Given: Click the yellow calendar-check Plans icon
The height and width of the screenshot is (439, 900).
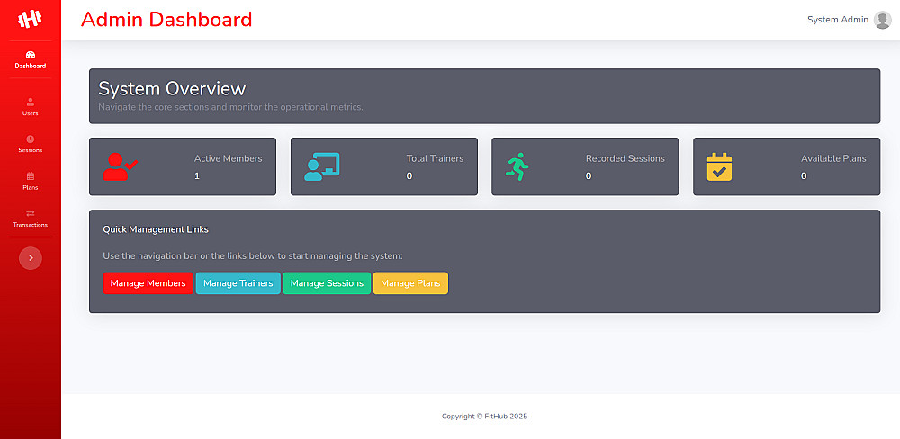Looking at the screenshot, I should pos(719,167).
